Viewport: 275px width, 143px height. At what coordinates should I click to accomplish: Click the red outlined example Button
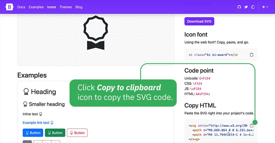coord(77,133)
